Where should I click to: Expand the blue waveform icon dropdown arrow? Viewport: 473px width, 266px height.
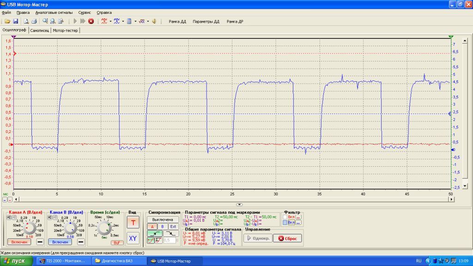(123, 21)
